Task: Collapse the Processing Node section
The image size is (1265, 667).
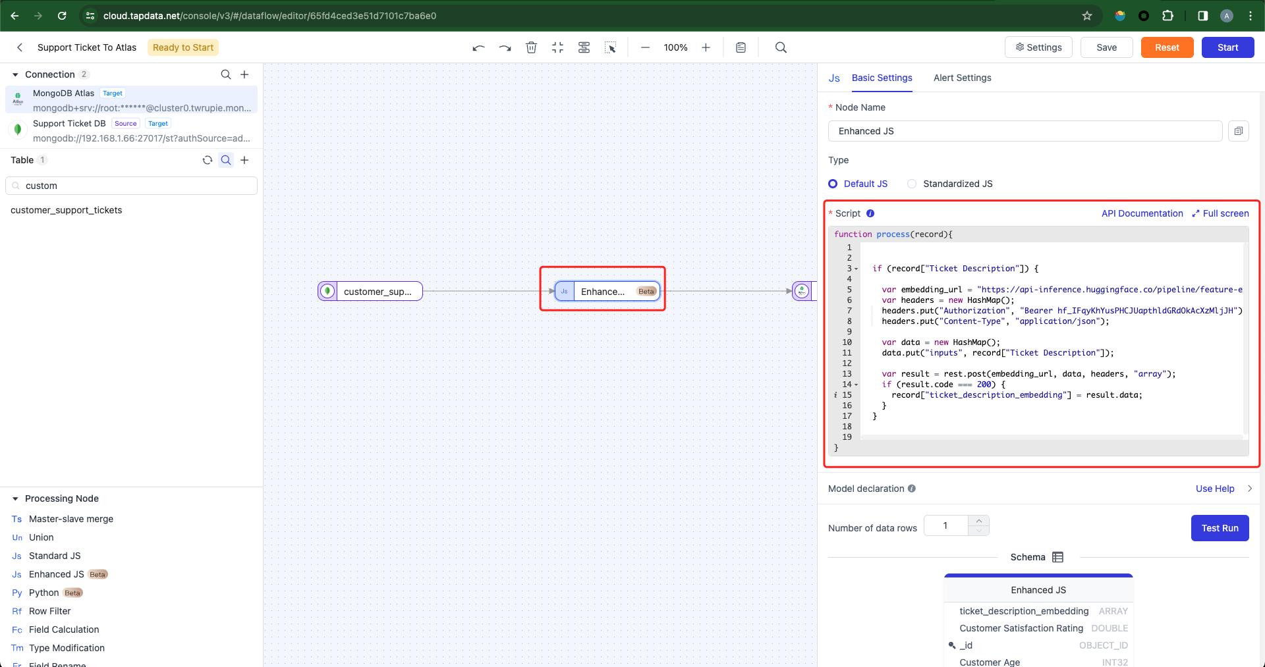Action: [15, 498]
